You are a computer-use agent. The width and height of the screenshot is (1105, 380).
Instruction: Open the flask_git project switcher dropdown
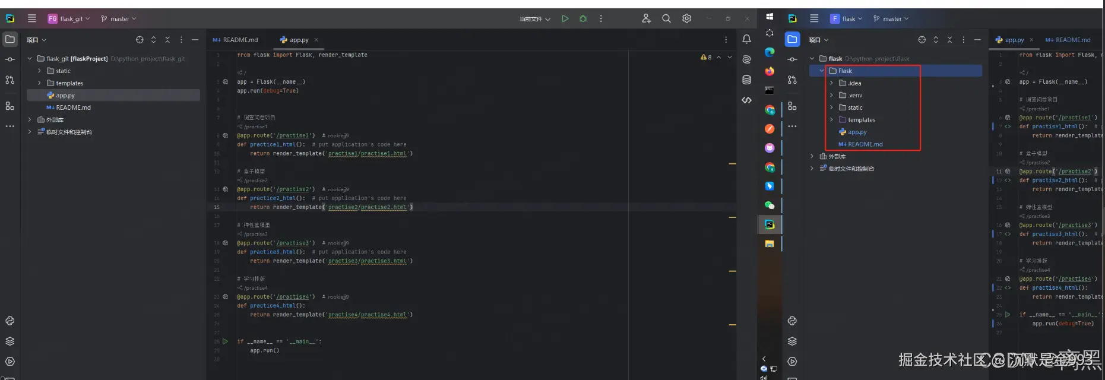tap(69, 18)
